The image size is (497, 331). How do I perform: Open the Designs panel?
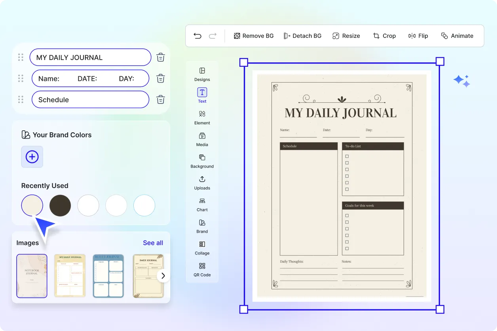point(202,74)
